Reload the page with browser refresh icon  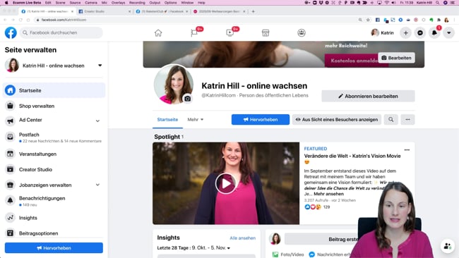(x=20, y=20)
